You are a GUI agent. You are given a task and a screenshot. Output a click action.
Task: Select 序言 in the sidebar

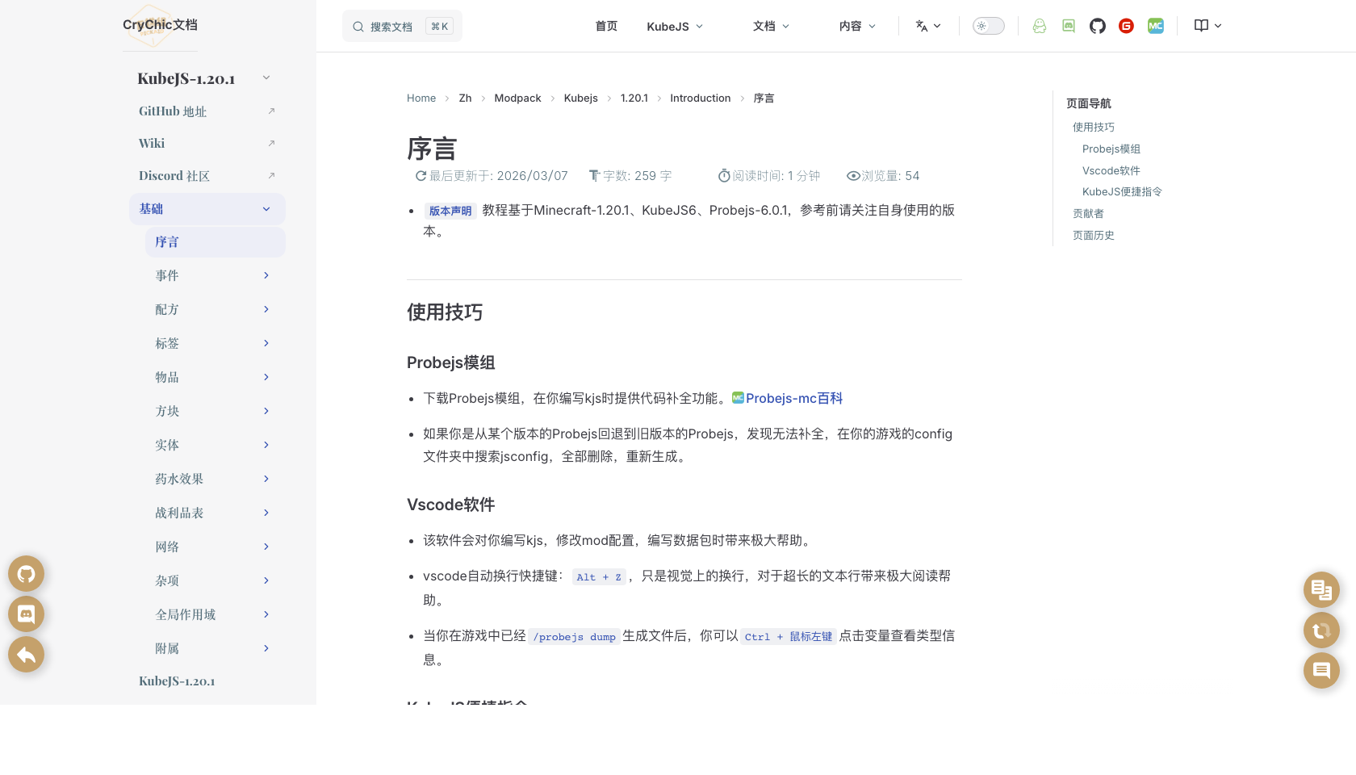215,242
